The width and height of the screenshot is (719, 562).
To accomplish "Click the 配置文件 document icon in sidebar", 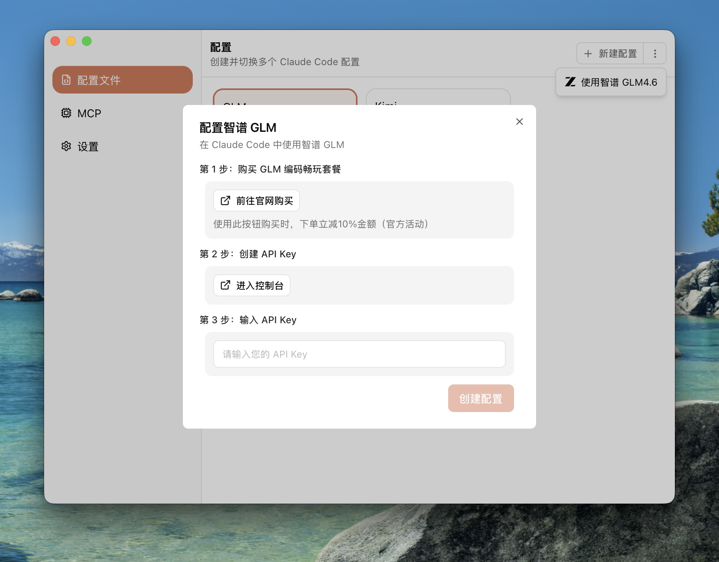I will pos(66,80).
